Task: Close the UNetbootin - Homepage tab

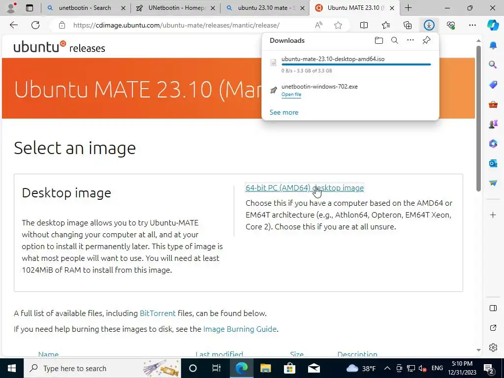Action: pyautogui.click(x=213, y=8)
